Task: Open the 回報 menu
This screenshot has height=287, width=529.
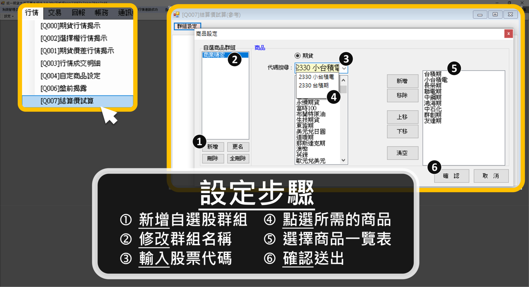Action: [x=78, y=13]
